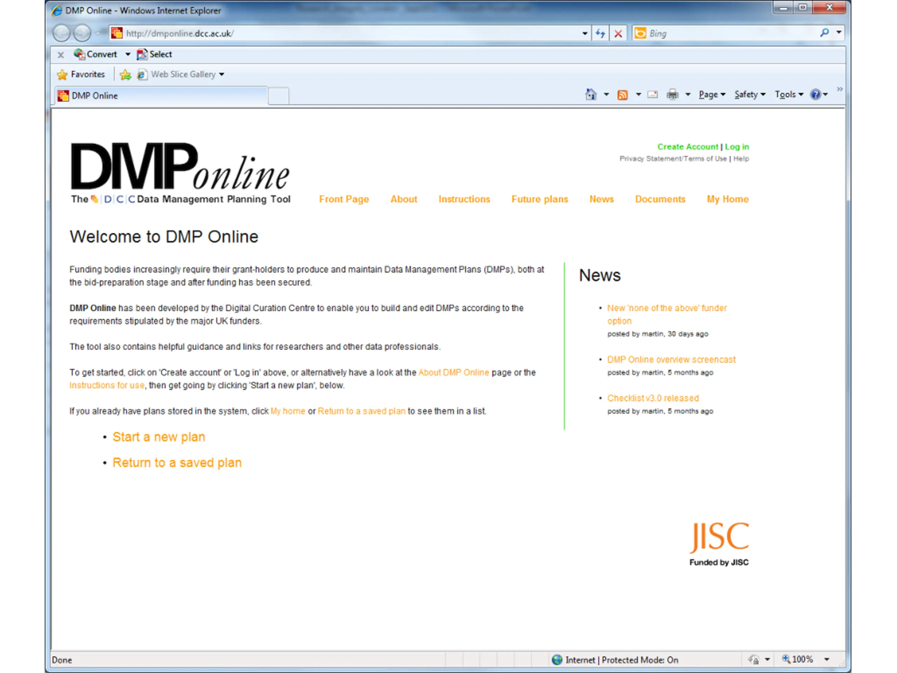897x673 pixels.
Task: Click the large Return to a saved plan bullet link
Action: pos(177,463)
